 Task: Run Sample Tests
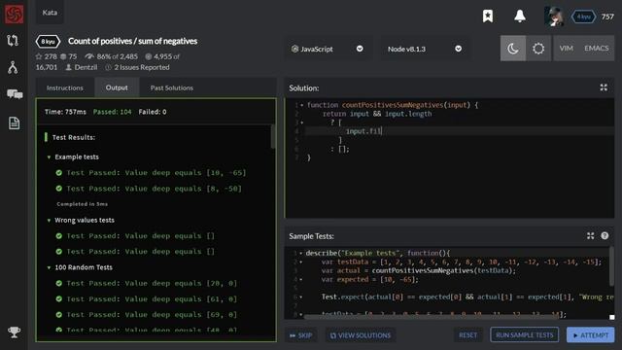click(x=525, y=334)
